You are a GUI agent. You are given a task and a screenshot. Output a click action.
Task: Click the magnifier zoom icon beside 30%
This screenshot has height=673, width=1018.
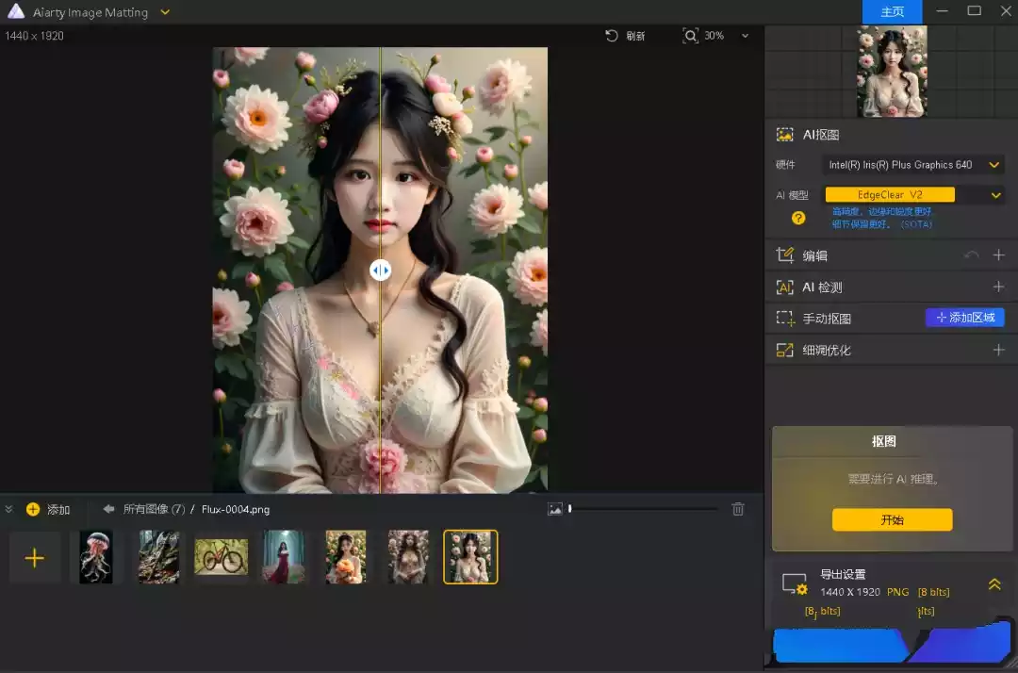[691, 36]
